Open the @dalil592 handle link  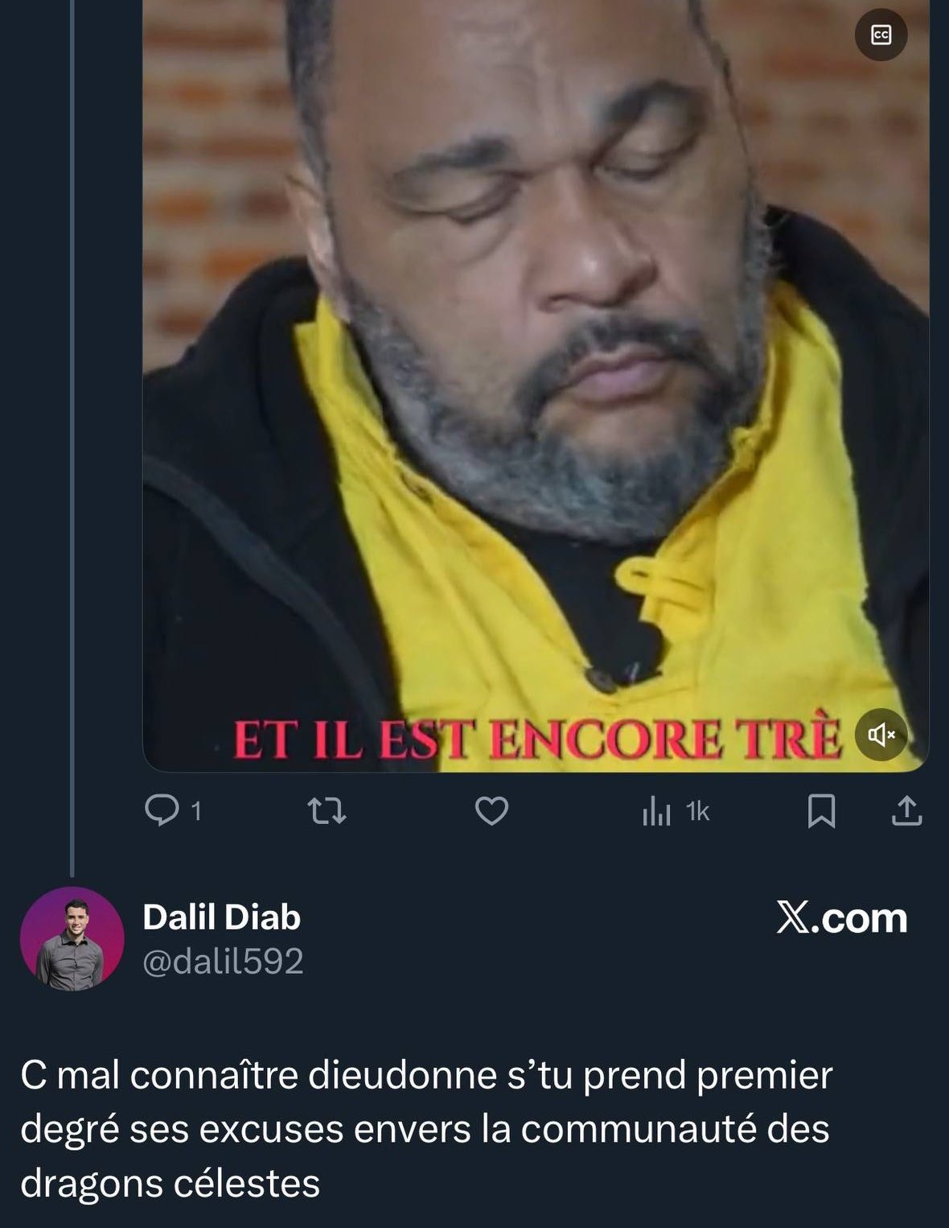(x=223, y=962)
